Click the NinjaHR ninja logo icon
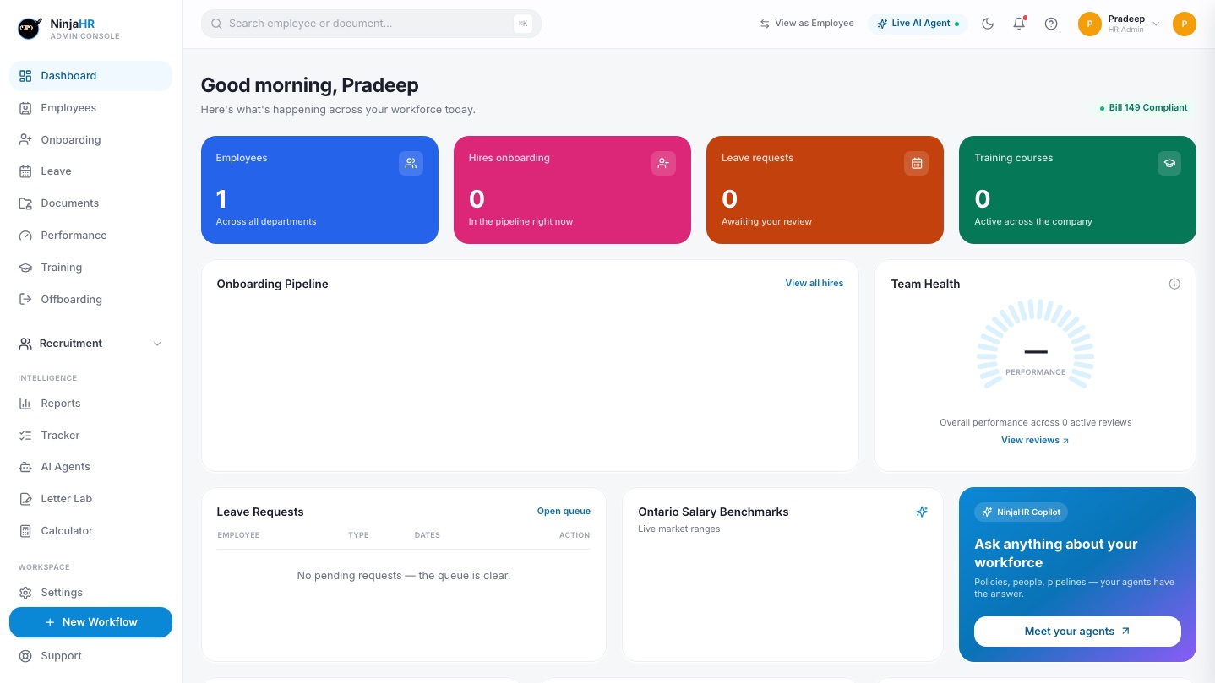 point(30,29)
